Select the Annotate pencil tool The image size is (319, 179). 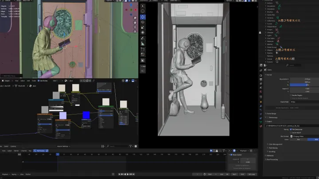[x=143, y=38]
